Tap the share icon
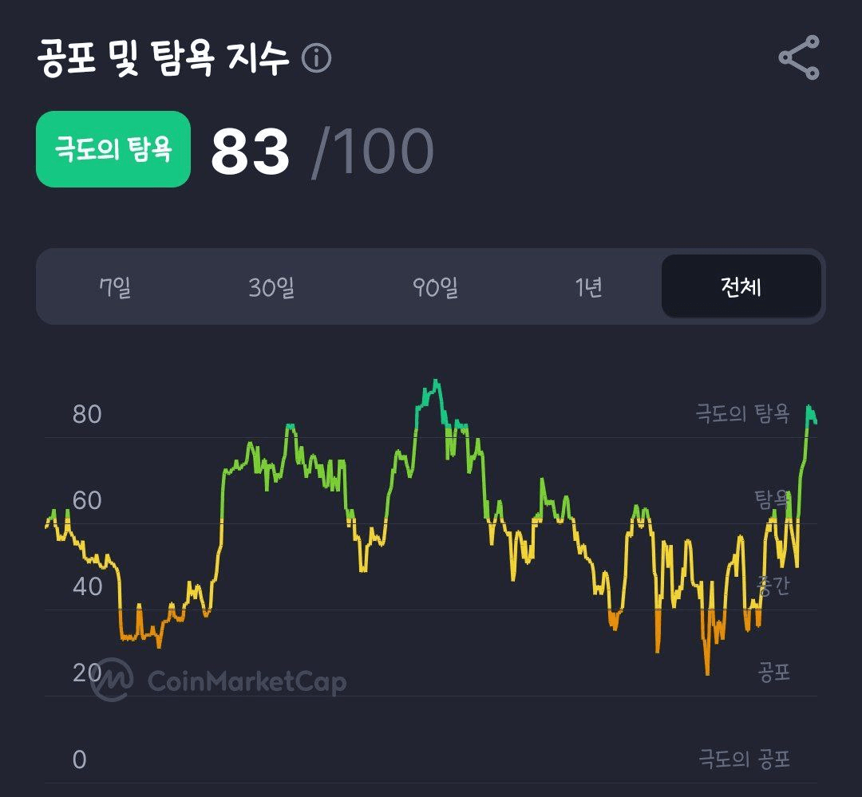This screenshot has width=862, height=797. [x=799, y=57]
